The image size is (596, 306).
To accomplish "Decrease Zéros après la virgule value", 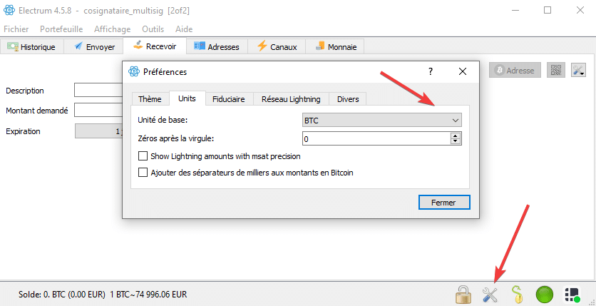I will [x=456, y=141].
